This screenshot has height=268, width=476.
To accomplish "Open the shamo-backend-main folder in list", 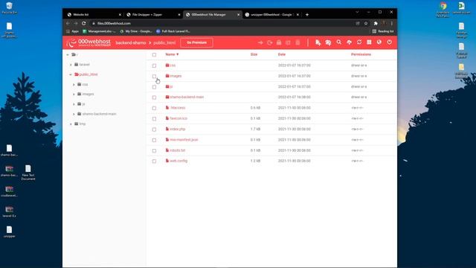I will (x=187, y=97).
